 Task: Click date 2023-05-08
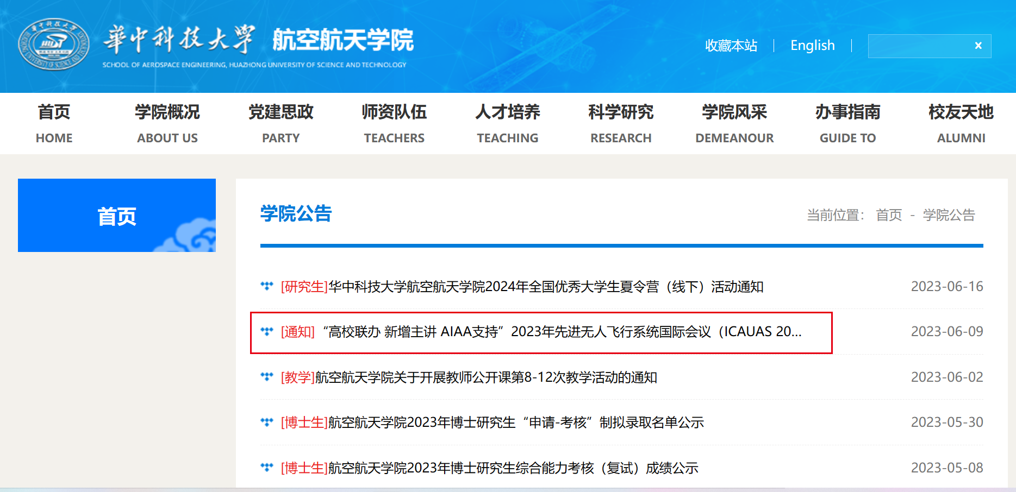pos(947,468)
